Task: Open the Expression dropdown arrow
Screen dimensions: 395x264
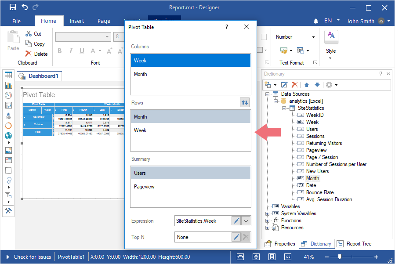Action: pos(246,221)
